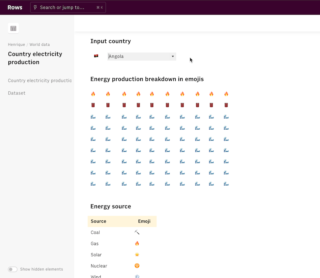
Task: Toggle Show hidden elements switch
Action: pyautogui.click(x=13, y=269)
